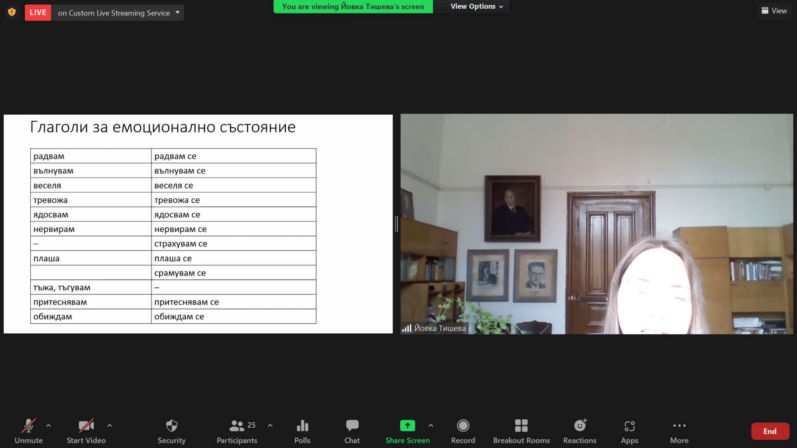Viewport: 797px width, 448px height.
Task: Open the Reactions menu
Action: click(x=580, y=426)
